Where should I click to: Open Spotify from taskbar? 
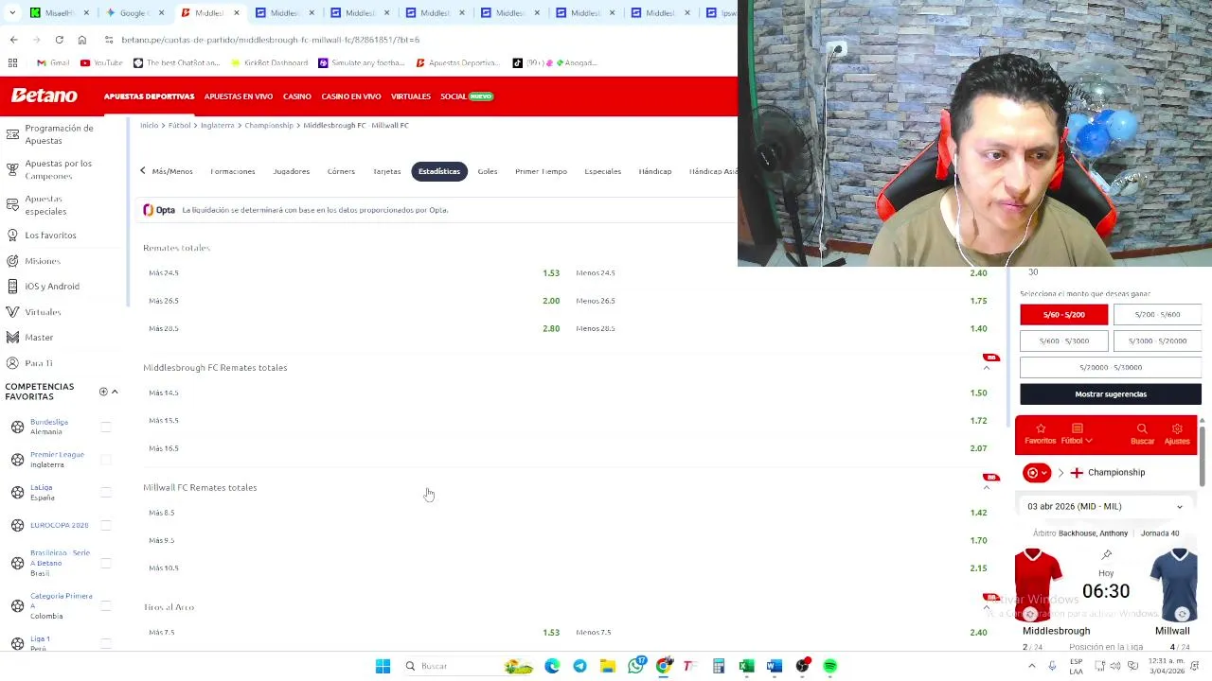[830, 666]
